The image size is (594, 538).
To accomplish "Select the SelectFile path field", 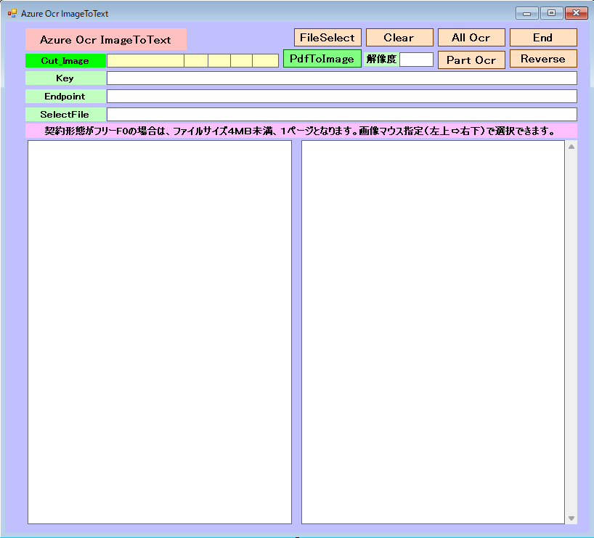I will (341, 115).
